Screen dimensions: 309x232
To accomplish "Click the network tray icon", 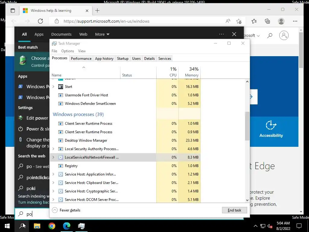I will click(263, 226).
